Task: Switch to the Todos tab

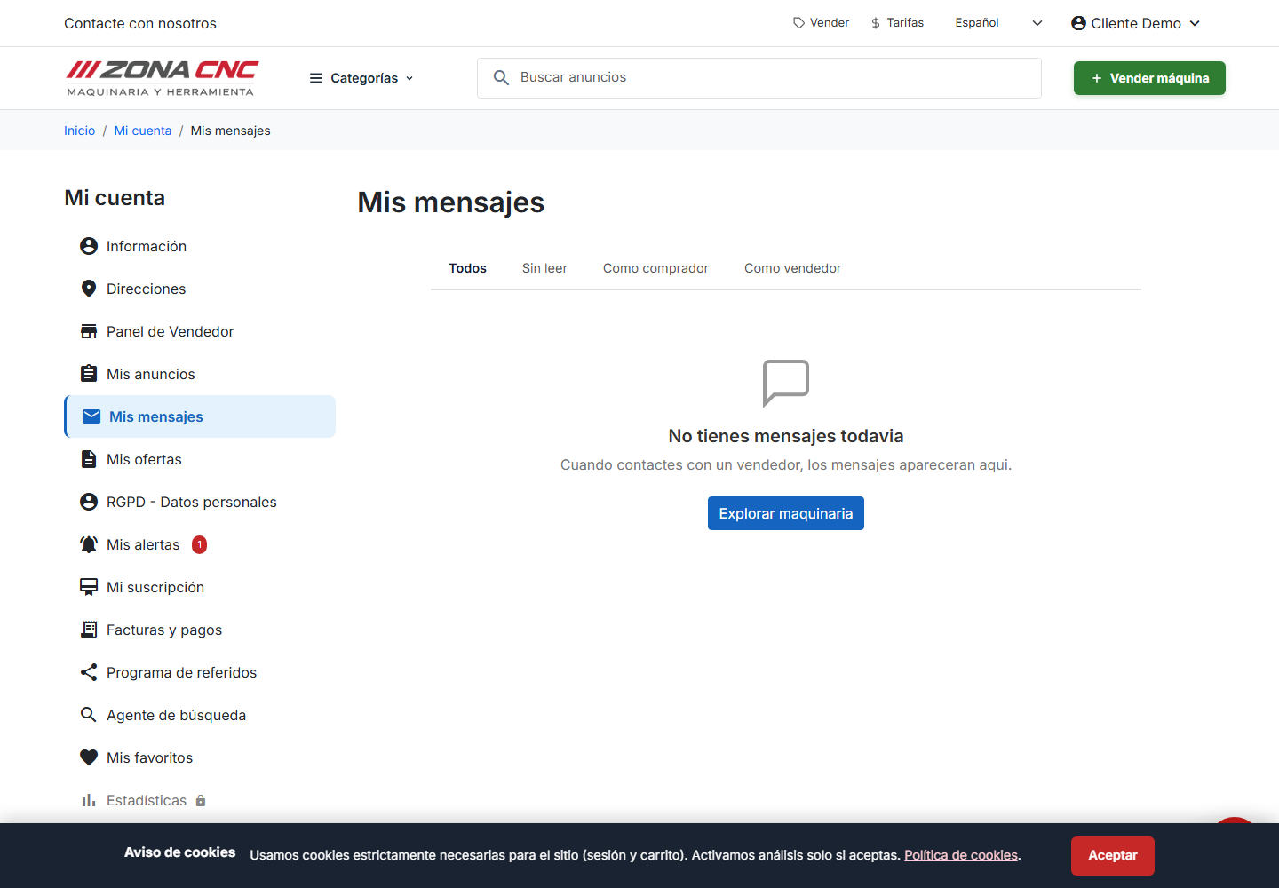Action: click(467, 268)
